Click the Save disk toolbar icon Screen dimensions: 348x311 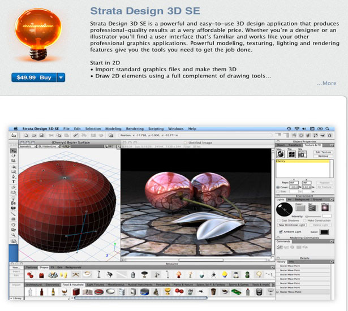pos(41,135)
